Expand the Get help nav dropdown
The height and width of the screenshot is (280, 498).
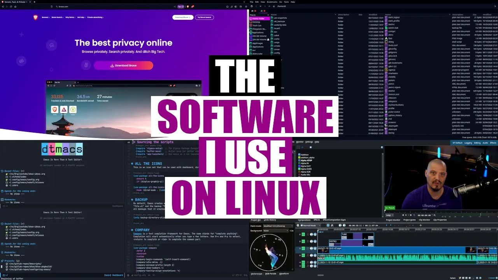pyautogui.click(x=81, y=17)
